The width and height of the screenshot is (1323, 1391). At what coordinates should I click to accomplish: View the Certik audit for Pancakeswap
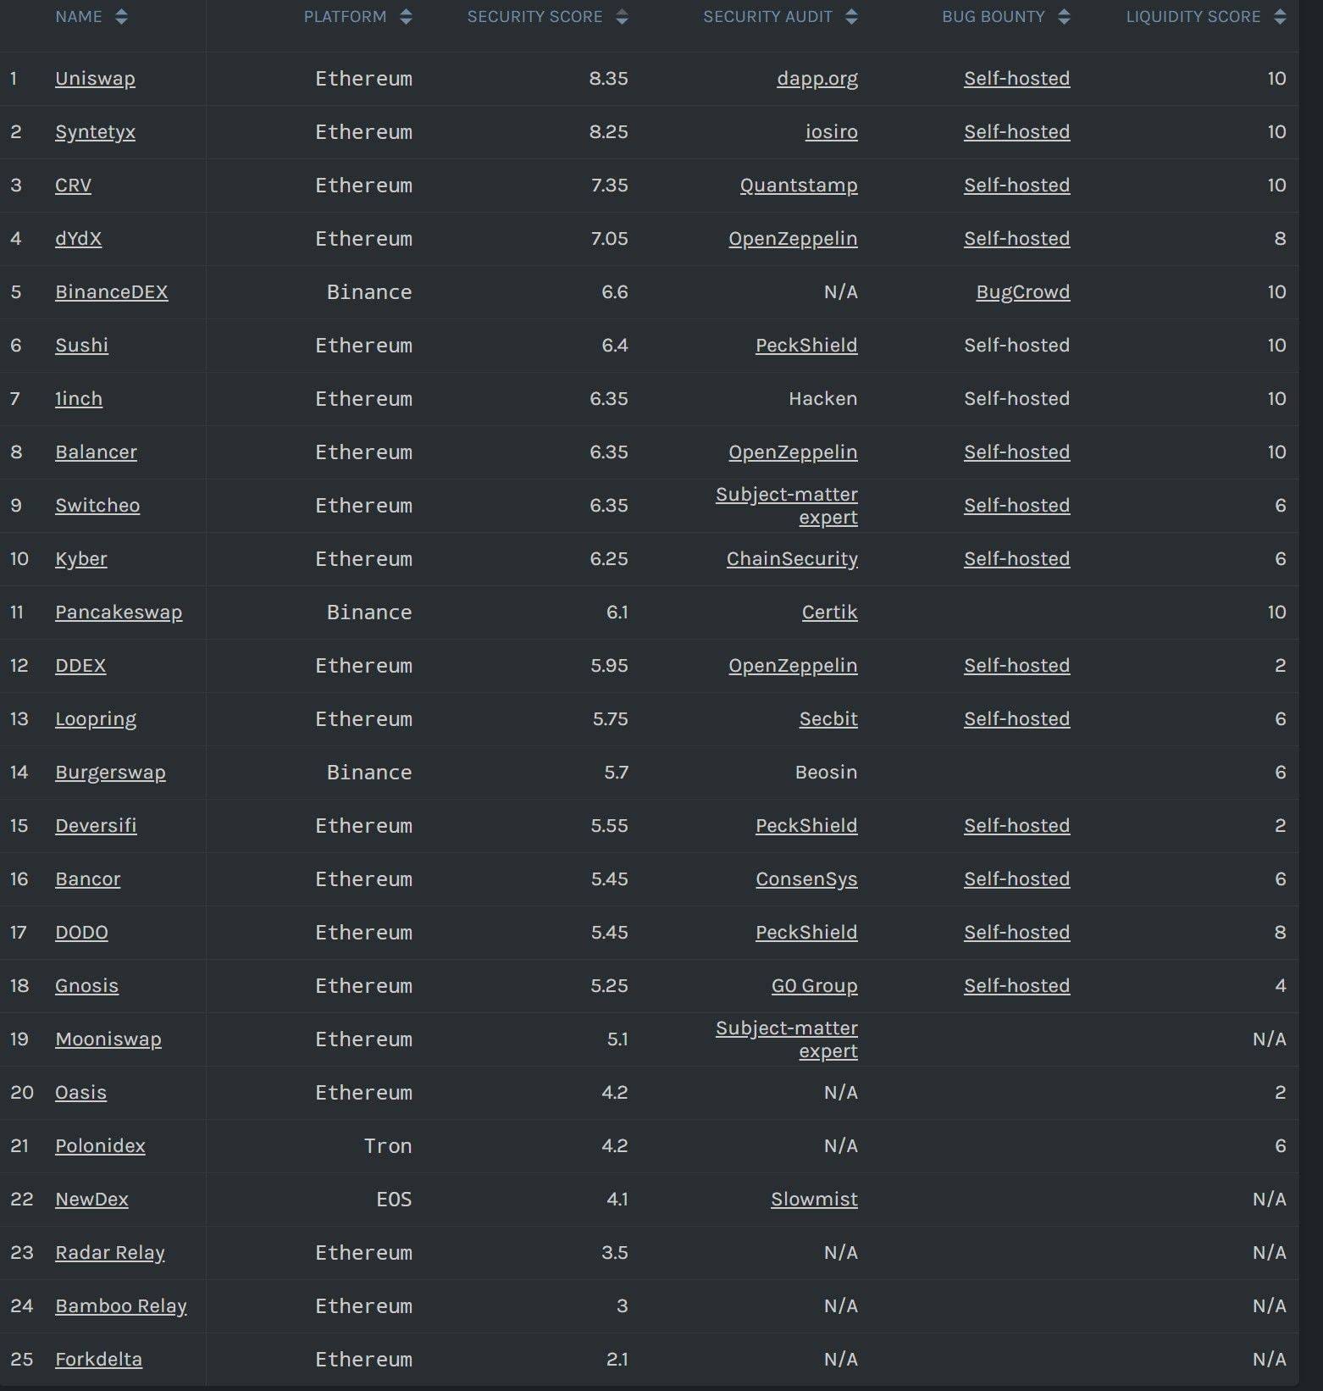829,612
